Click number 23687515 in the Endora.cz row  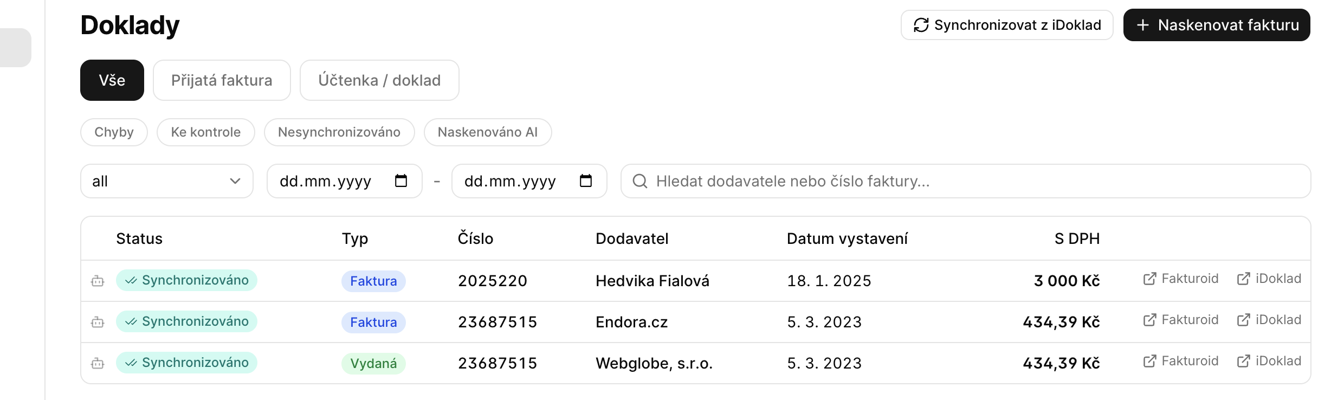coord(497,322)
